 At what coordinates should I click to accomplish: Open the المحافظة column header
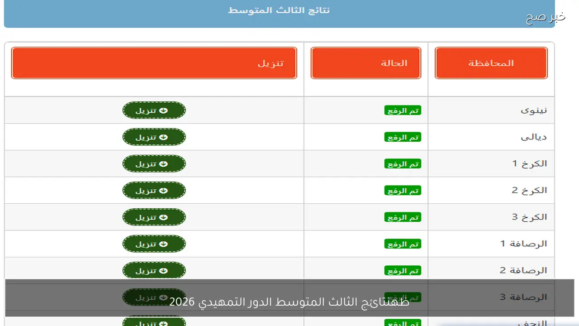coord(491,62)
